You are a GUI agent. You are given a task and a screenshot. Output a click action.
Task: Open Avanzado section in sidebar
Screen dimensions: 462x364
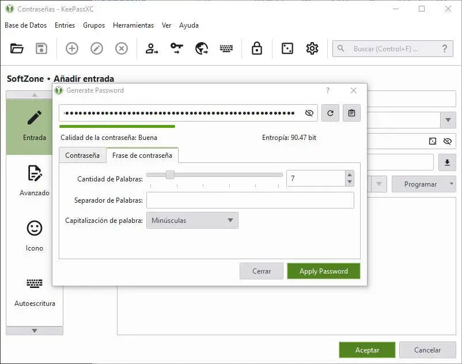35,180
